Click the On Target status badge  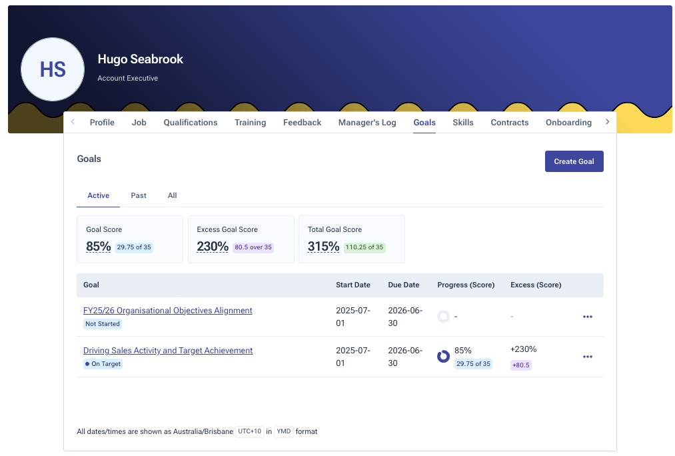pyautogui.click(x=103, y=364)
